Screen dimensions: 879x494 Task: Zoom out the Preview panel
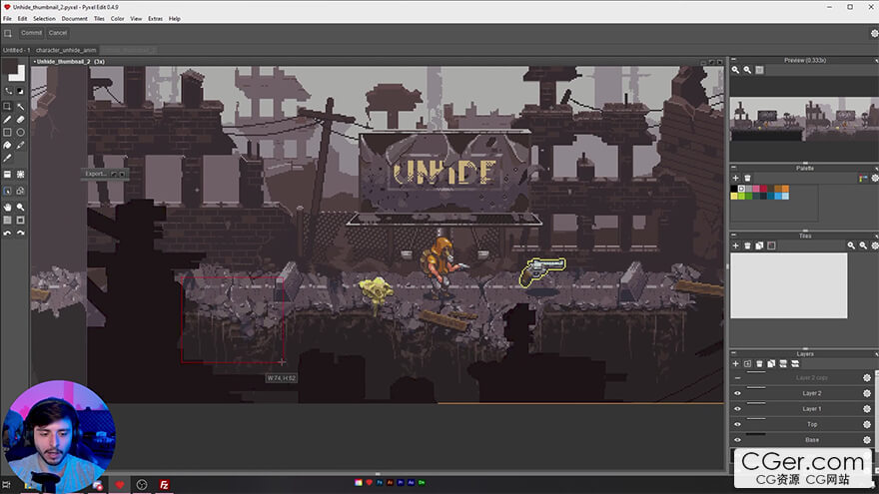click(x=747, y=70)
